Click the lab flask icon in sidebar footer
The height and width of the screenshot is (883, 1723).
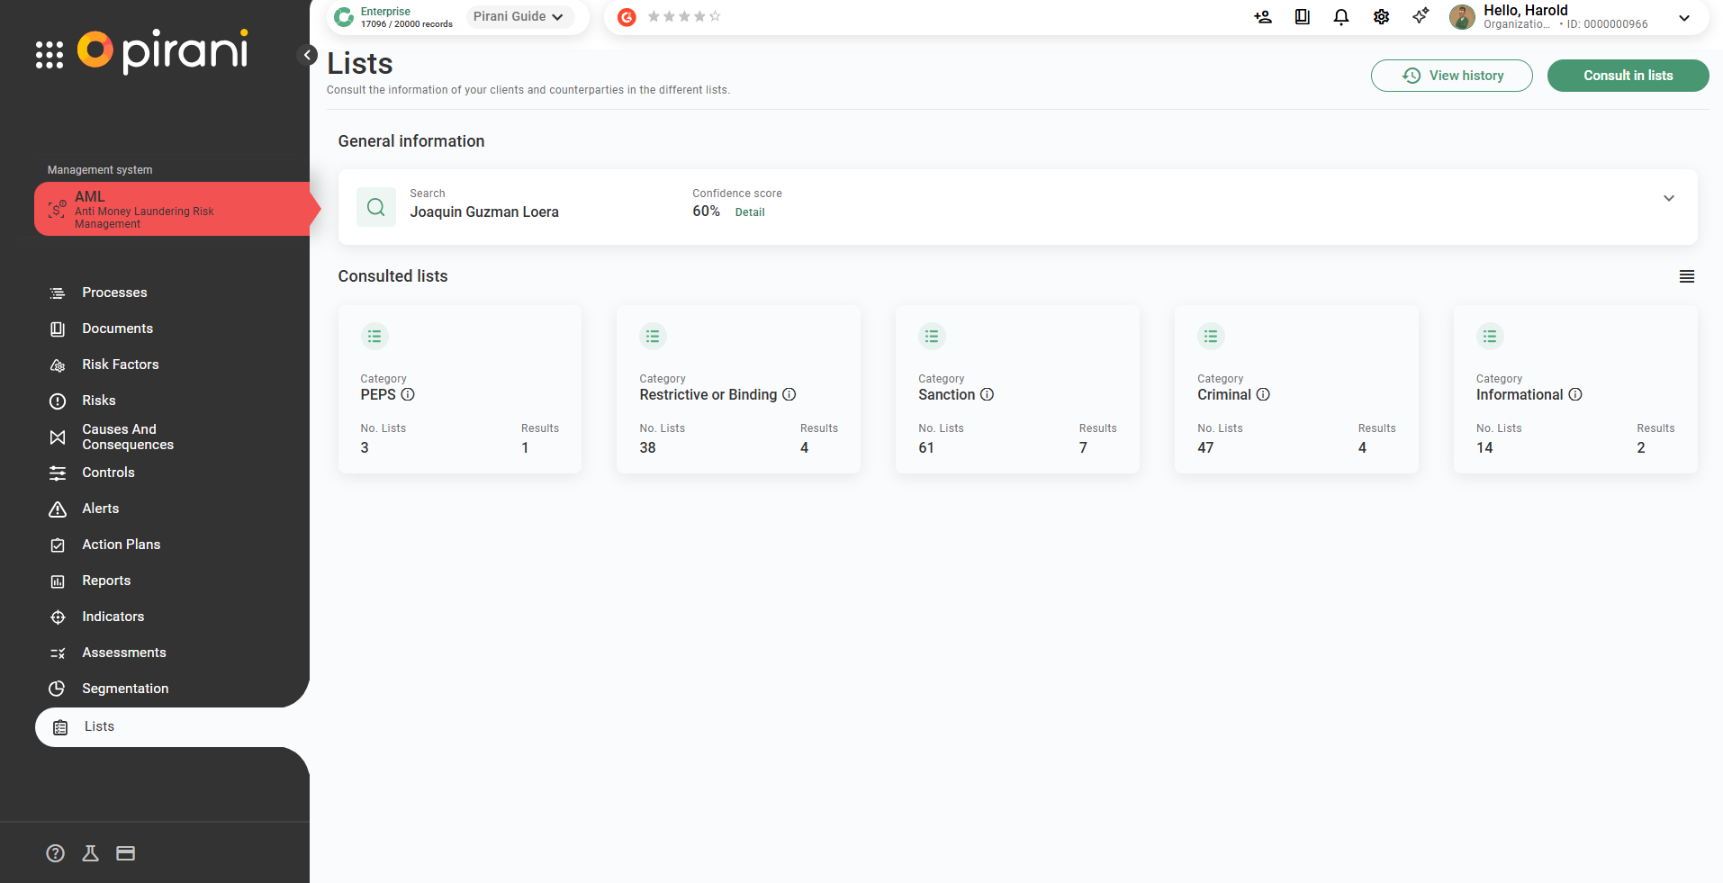tap(90, 853)
